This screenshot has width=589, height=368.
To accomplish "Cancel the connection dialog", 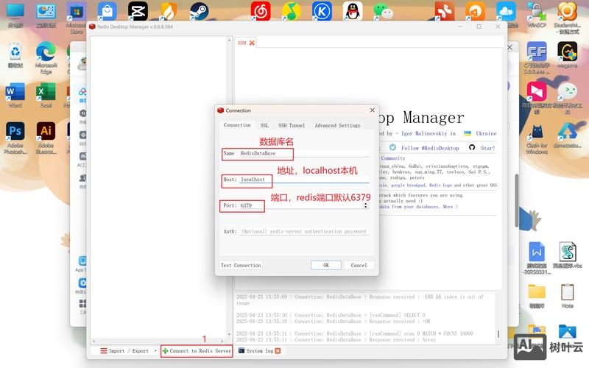I will click(x=359, y=265).
